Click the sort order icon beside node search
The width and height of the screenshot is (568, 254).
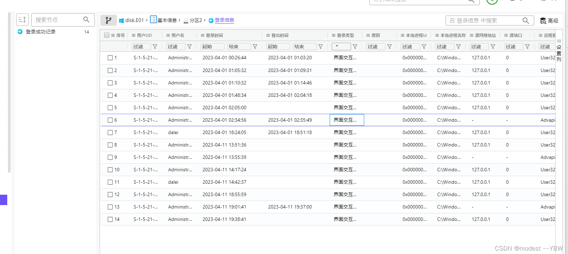(22, 20)
